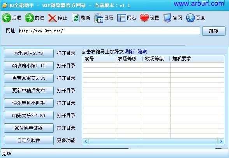The width and height of the screenshot is (229, 158).
Task: Click the 前进 toolbar label
Action: pyautogui.click(x=39, y=18)
